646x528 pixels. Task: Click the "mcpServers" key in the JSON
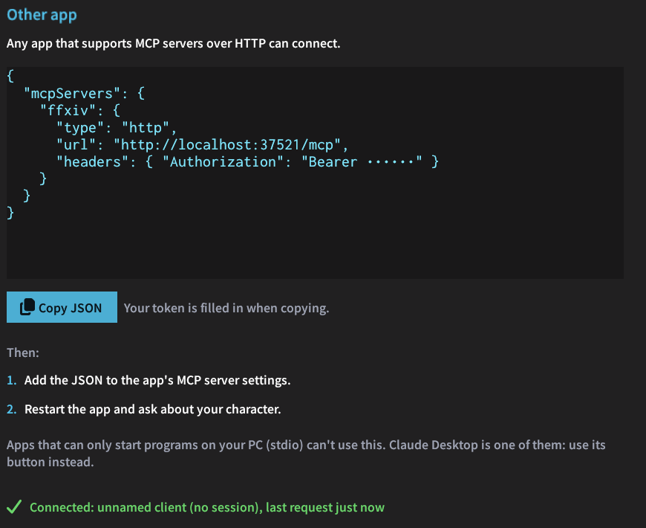pyautogui.click(x=72, y=94)
